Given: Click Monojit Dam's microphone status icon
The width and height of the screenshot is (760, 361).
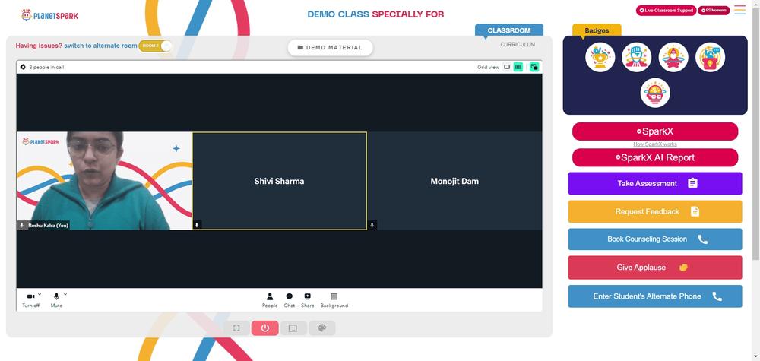Looking at the screenshot, I should (372, 225).
